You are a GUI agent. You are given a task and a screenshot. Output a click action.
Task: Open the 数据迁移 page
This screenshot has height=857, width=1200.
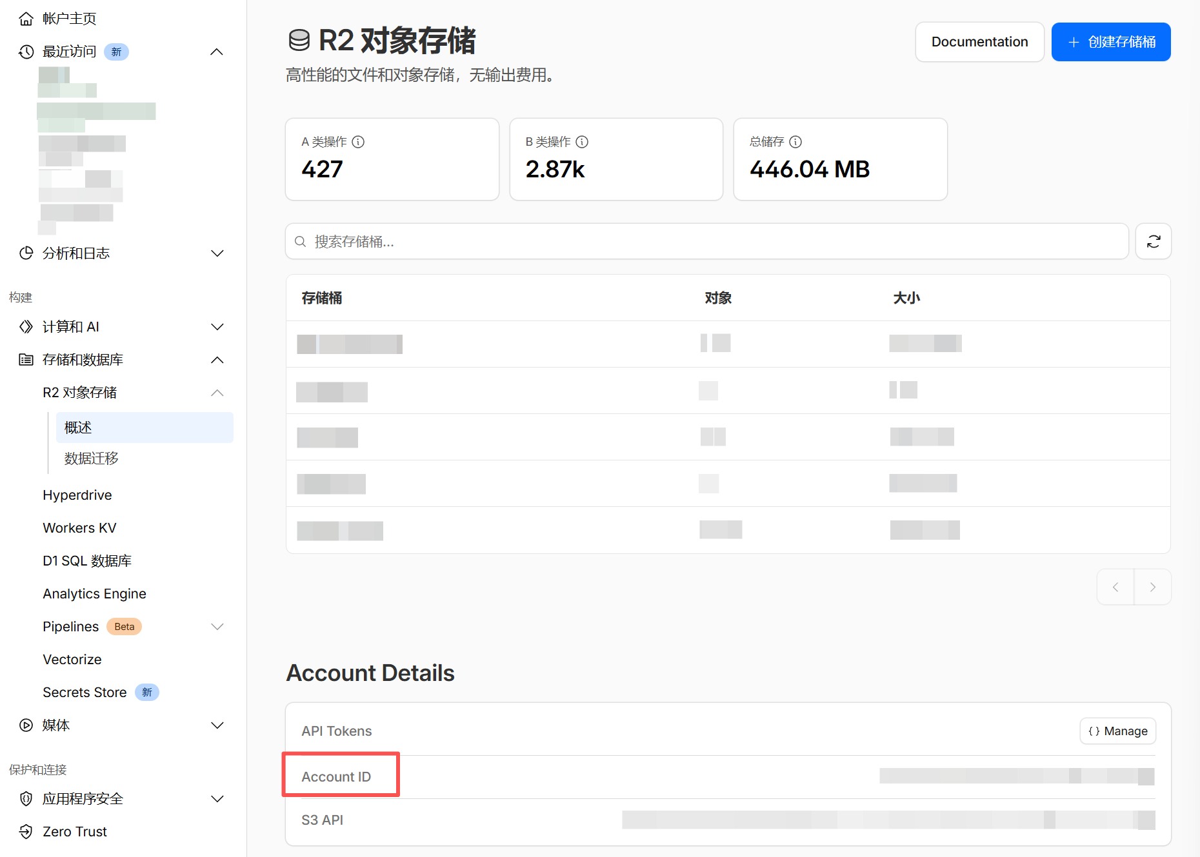pos(91,458)
